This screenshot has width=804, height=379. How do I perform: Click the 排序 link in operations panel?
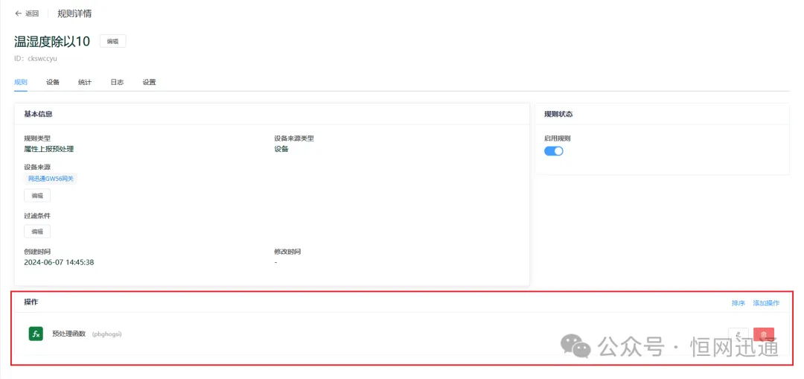click(x=738, y=303)
